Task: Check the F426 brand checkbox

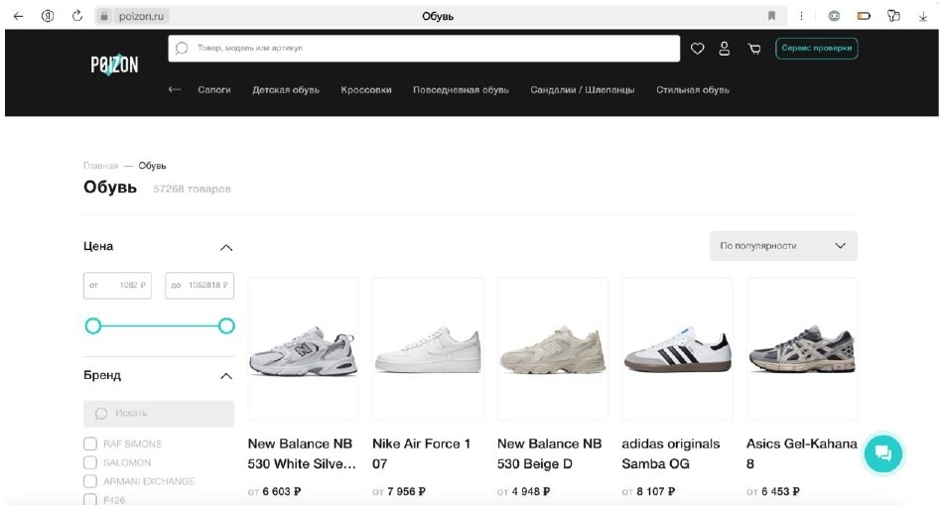Action: [x=90, y=499]
